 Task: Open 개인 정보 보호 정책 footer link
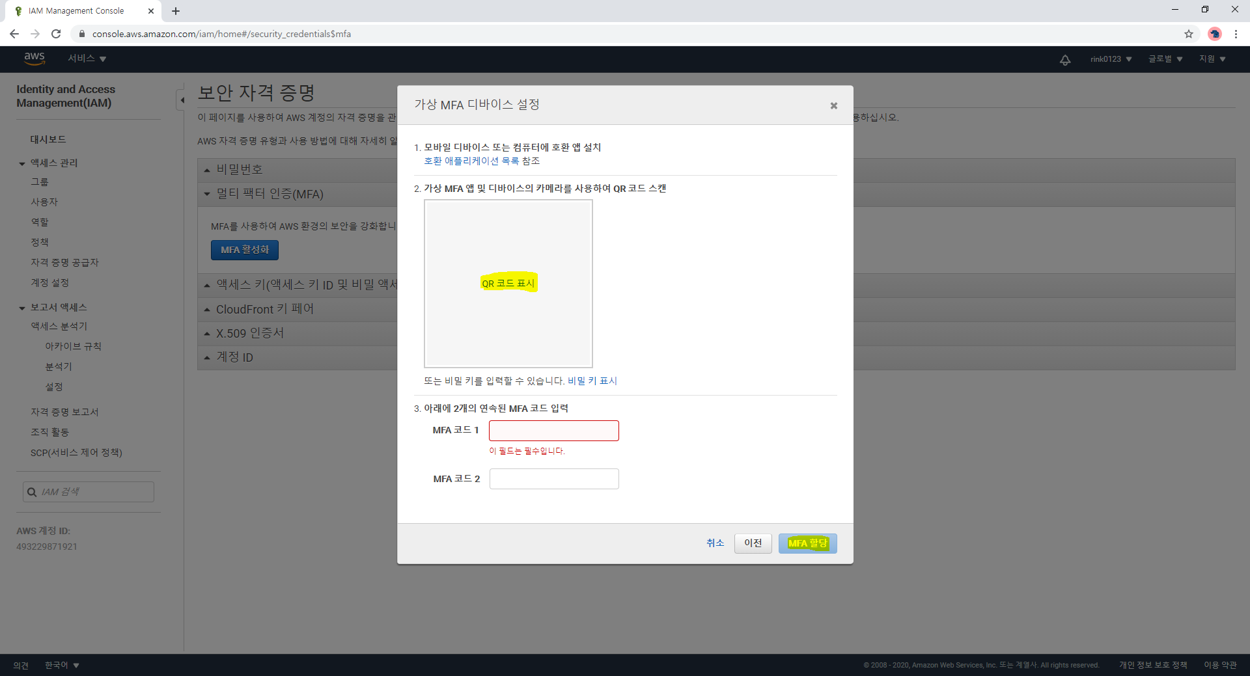coord(1153,665)
